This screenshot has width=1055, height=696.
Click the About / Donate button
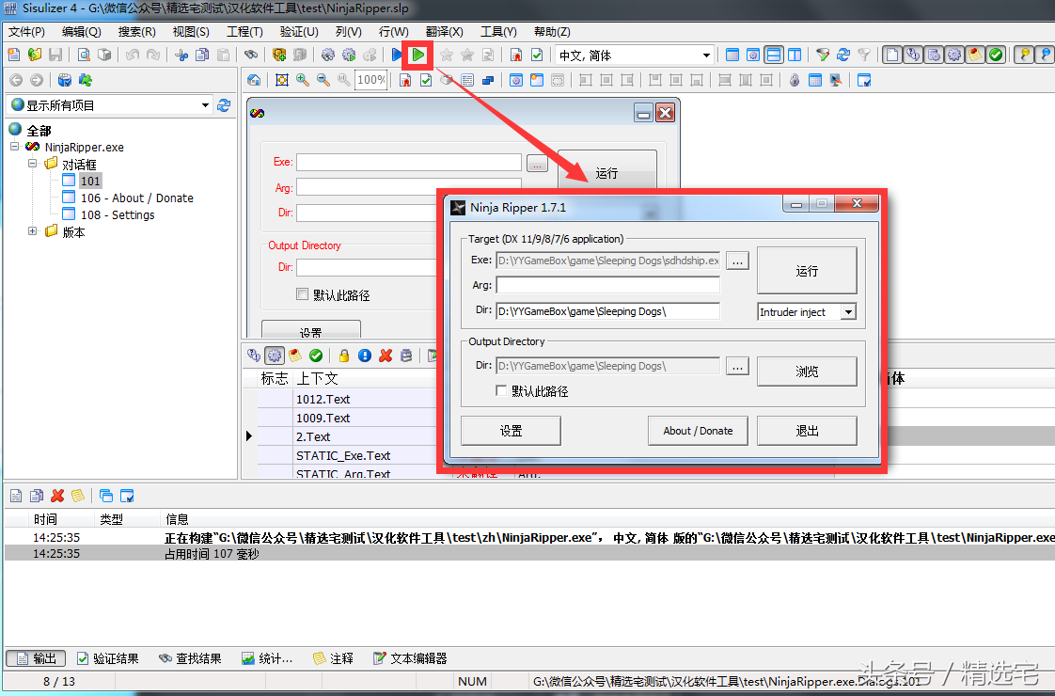click(698, 431)
